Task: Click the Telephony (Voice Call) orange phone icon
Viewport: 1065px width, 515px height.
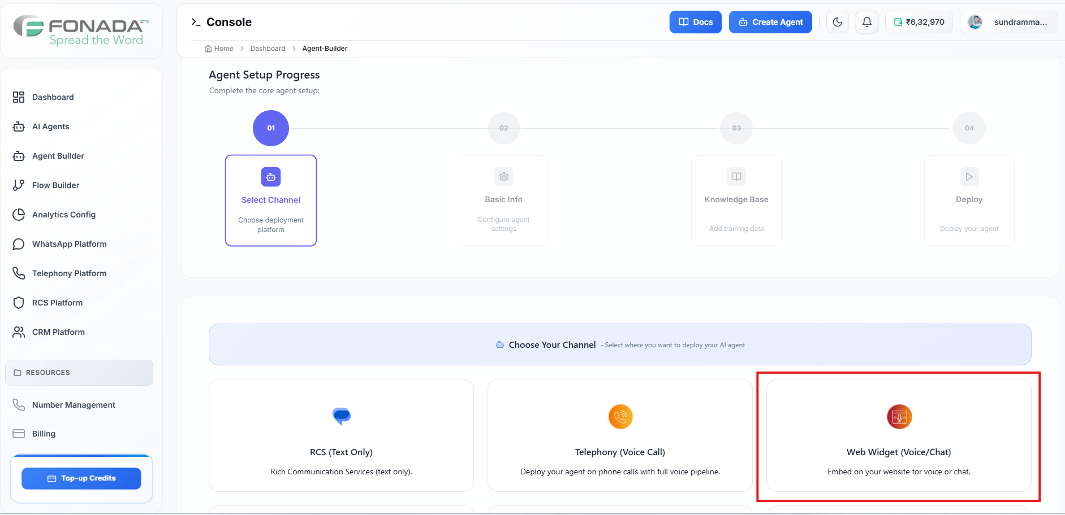Action: point(620,417)
